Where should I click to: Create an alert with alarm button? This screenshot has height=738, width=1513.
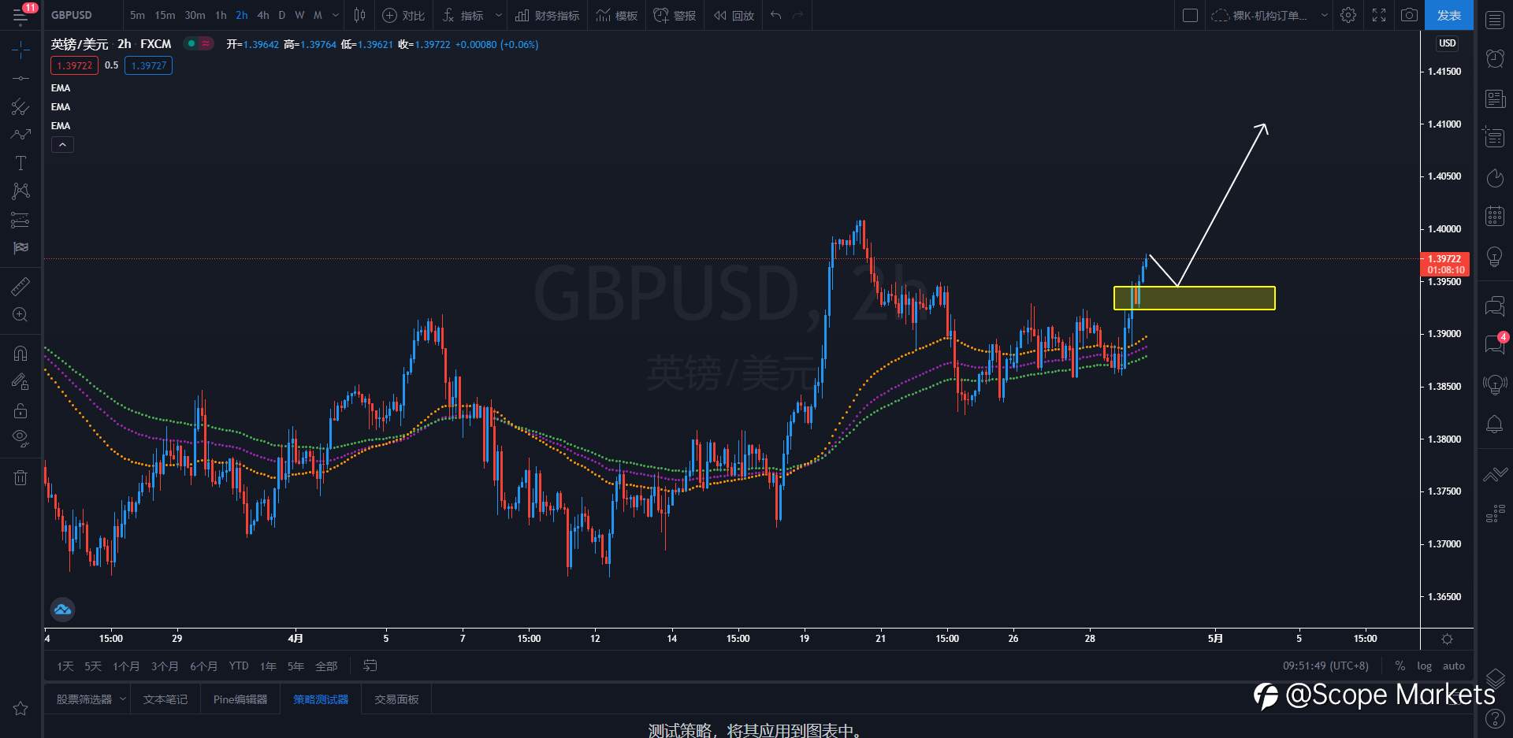675,15
